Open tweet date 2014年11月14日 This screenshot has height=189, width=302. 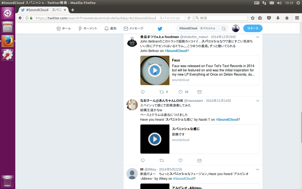pyautogui.click(x=218, y=101)
